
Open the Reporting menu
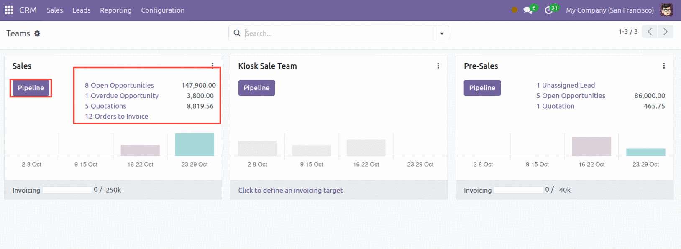click(115, 10)
